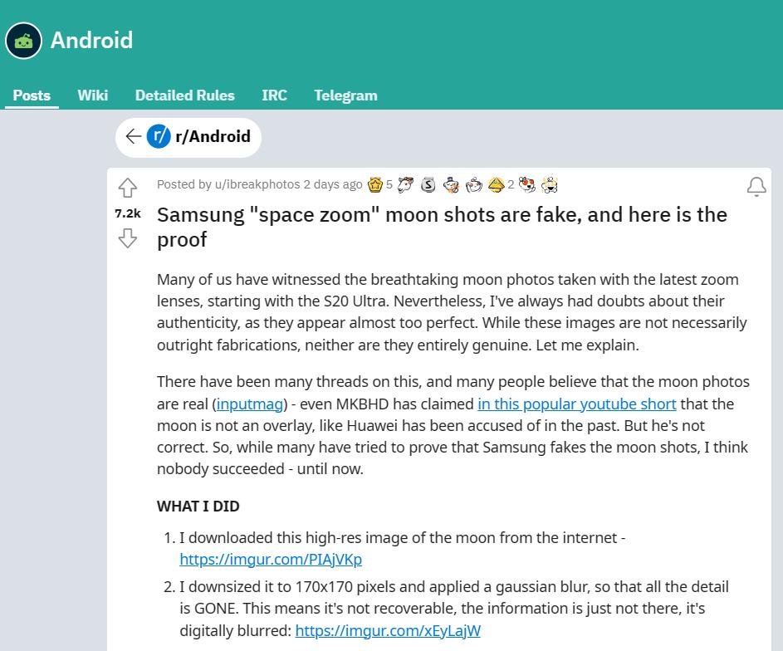Expand the r/Android community header pill
Viewport: 783px width, 651px height.
(x=188, y=136)
